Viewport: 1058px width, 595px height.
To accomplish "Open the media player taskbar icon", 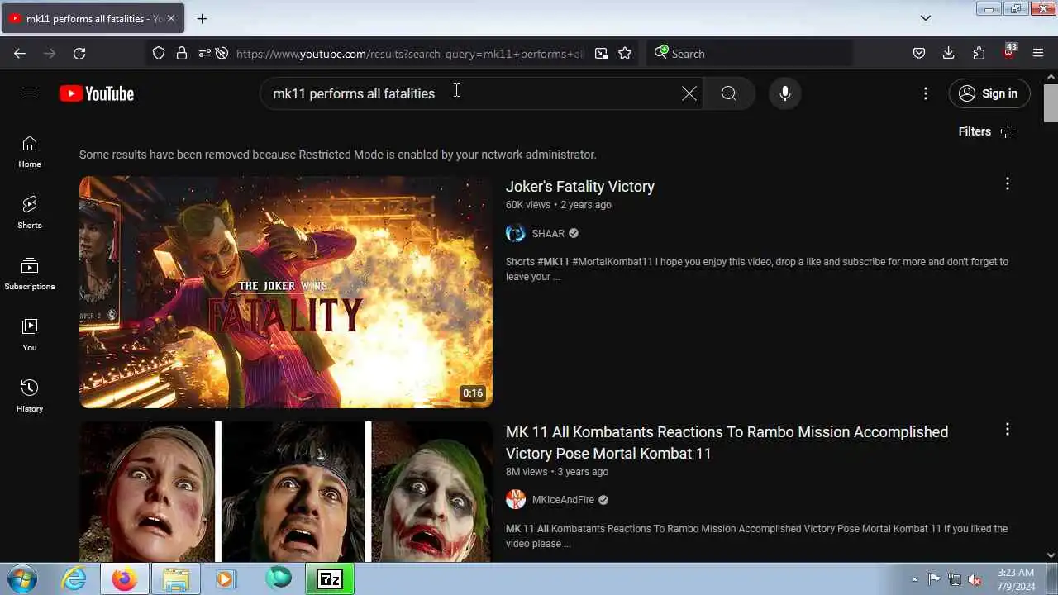I will pyautogui.click(x=225, y=579).
